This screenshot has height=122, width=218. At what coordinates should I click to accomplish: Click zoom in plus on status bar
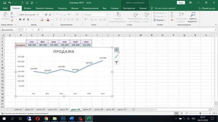pos(210,113)
